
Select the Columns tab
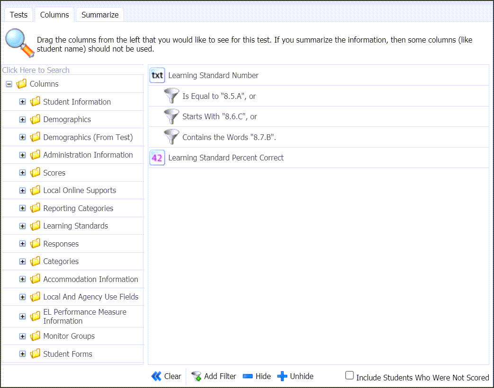tap(54, 15)
